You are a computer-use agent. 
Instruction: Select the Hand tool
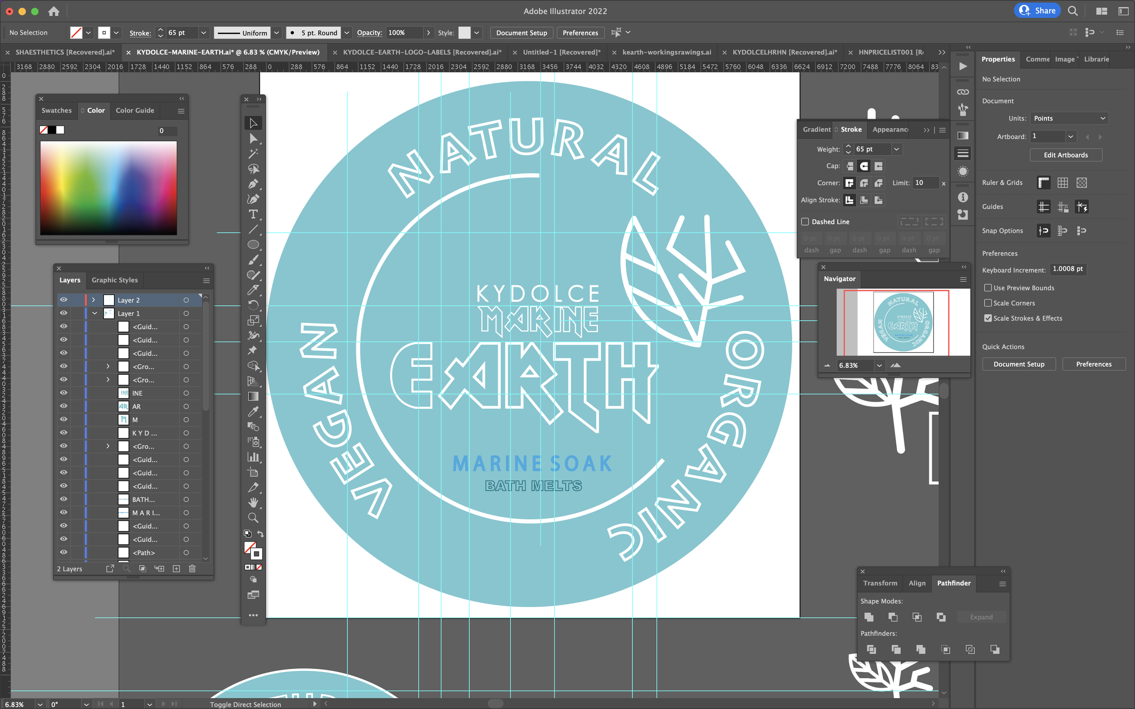pos(253,503)
